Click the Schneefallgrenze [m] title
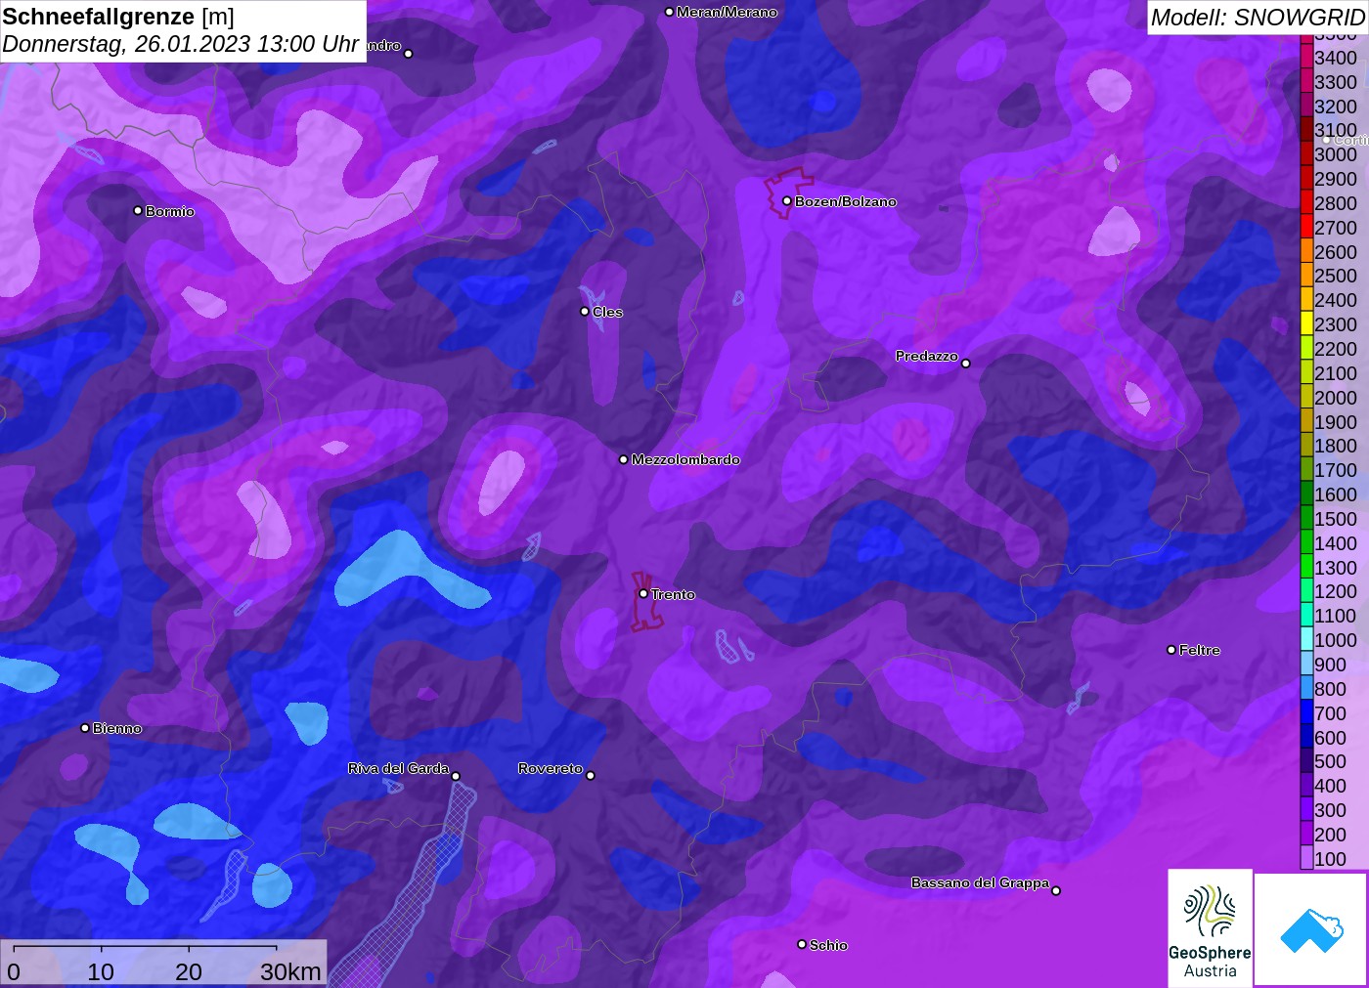 pos(118,17)
